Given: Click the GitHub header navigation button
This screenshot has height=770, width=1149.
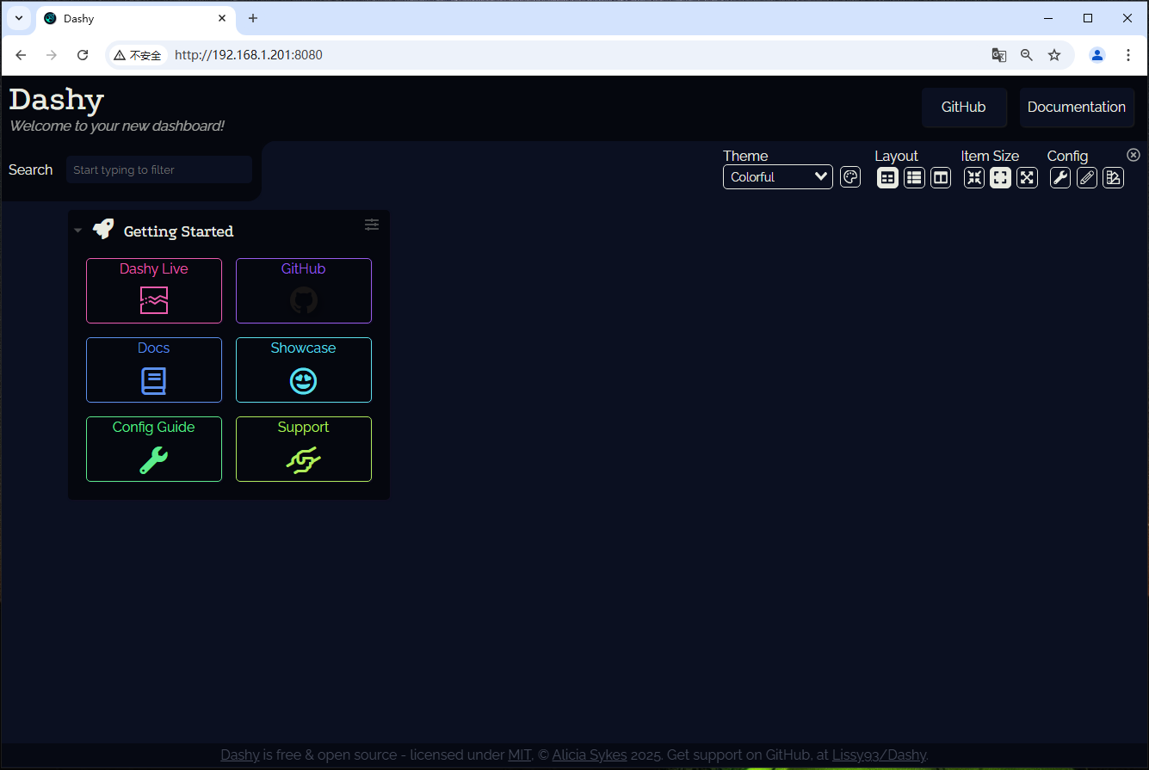Looking at the screenshot, I should [964, 108].
